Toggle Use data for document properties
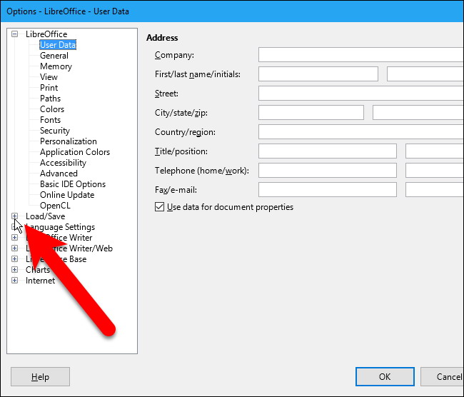This screenshot has height=397, width=464. [159, 207]
